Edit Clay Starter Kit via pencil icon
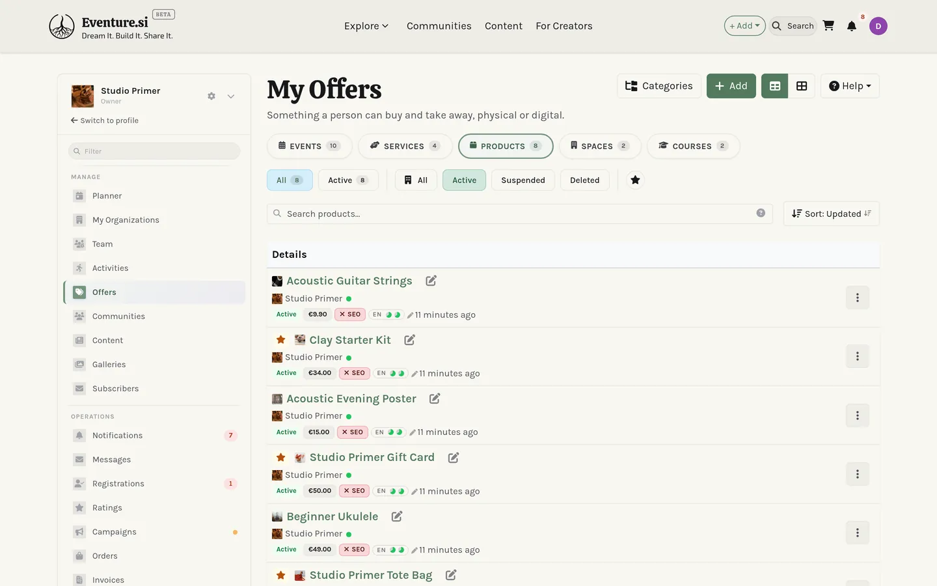This screenshot has height=586, width=937. click(x=409, y=340)
